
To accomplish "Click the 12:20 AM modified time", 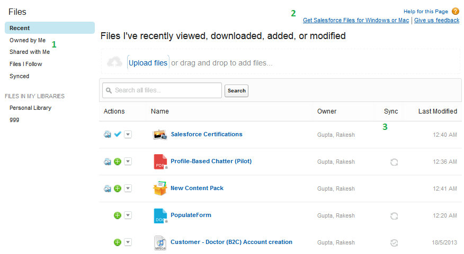I will click(x=445, y=215).
